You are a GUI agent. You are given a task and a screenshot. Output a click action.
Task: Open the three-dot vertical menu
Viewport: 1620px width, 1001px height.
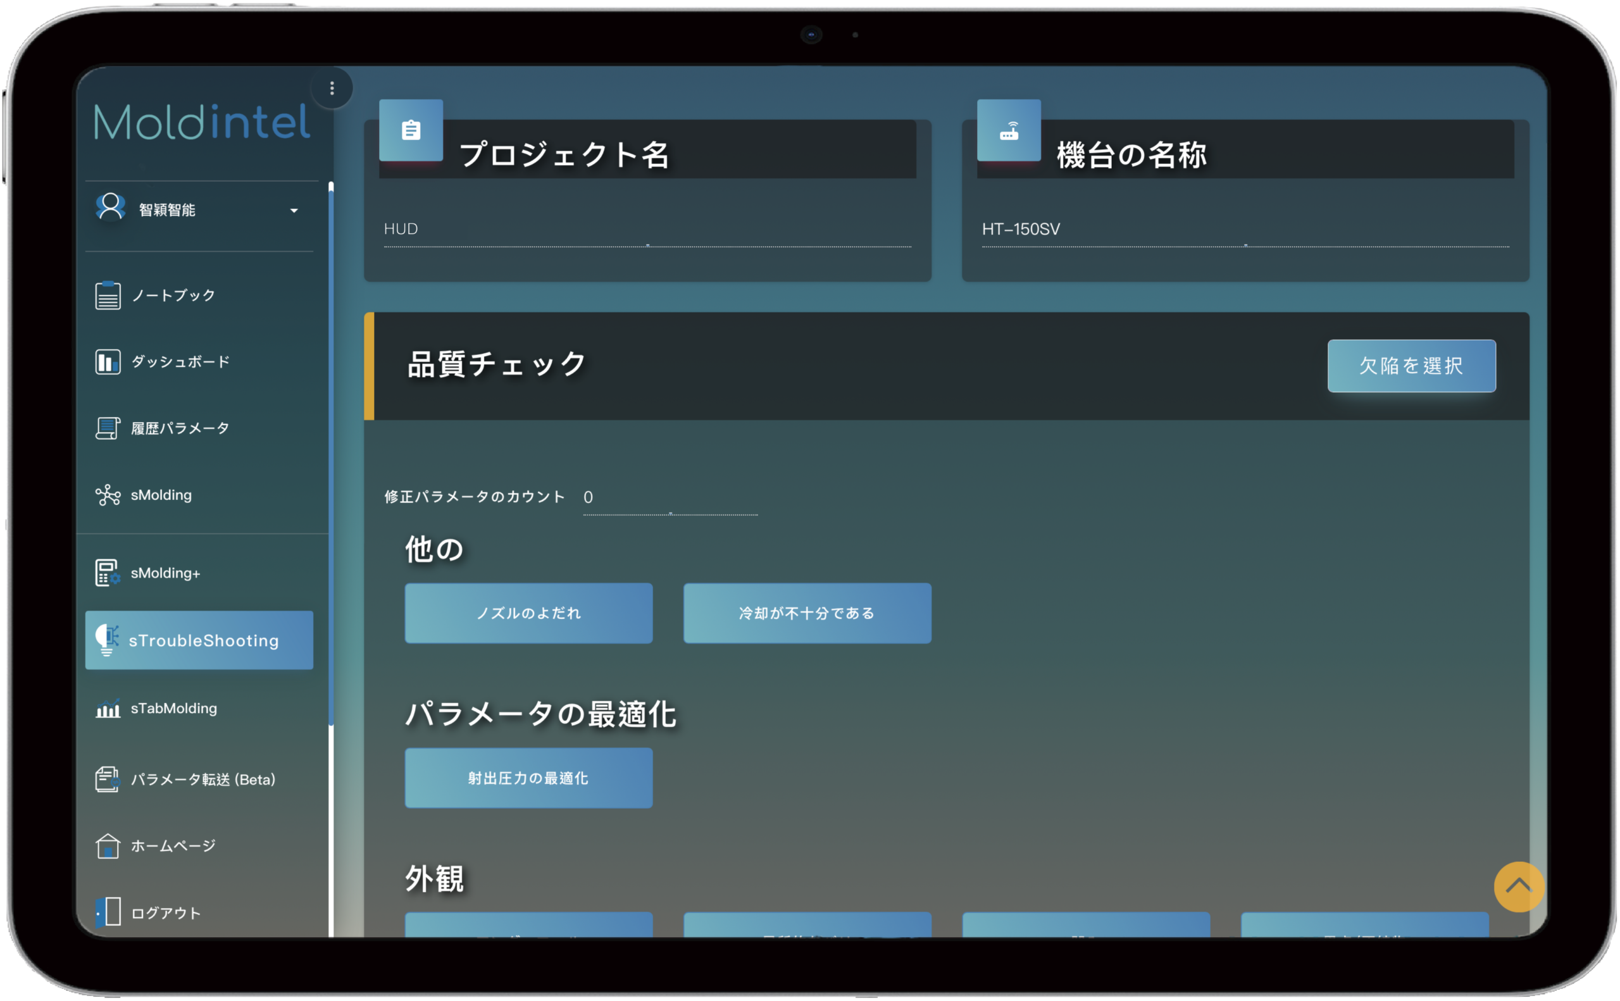coord(332,88)
